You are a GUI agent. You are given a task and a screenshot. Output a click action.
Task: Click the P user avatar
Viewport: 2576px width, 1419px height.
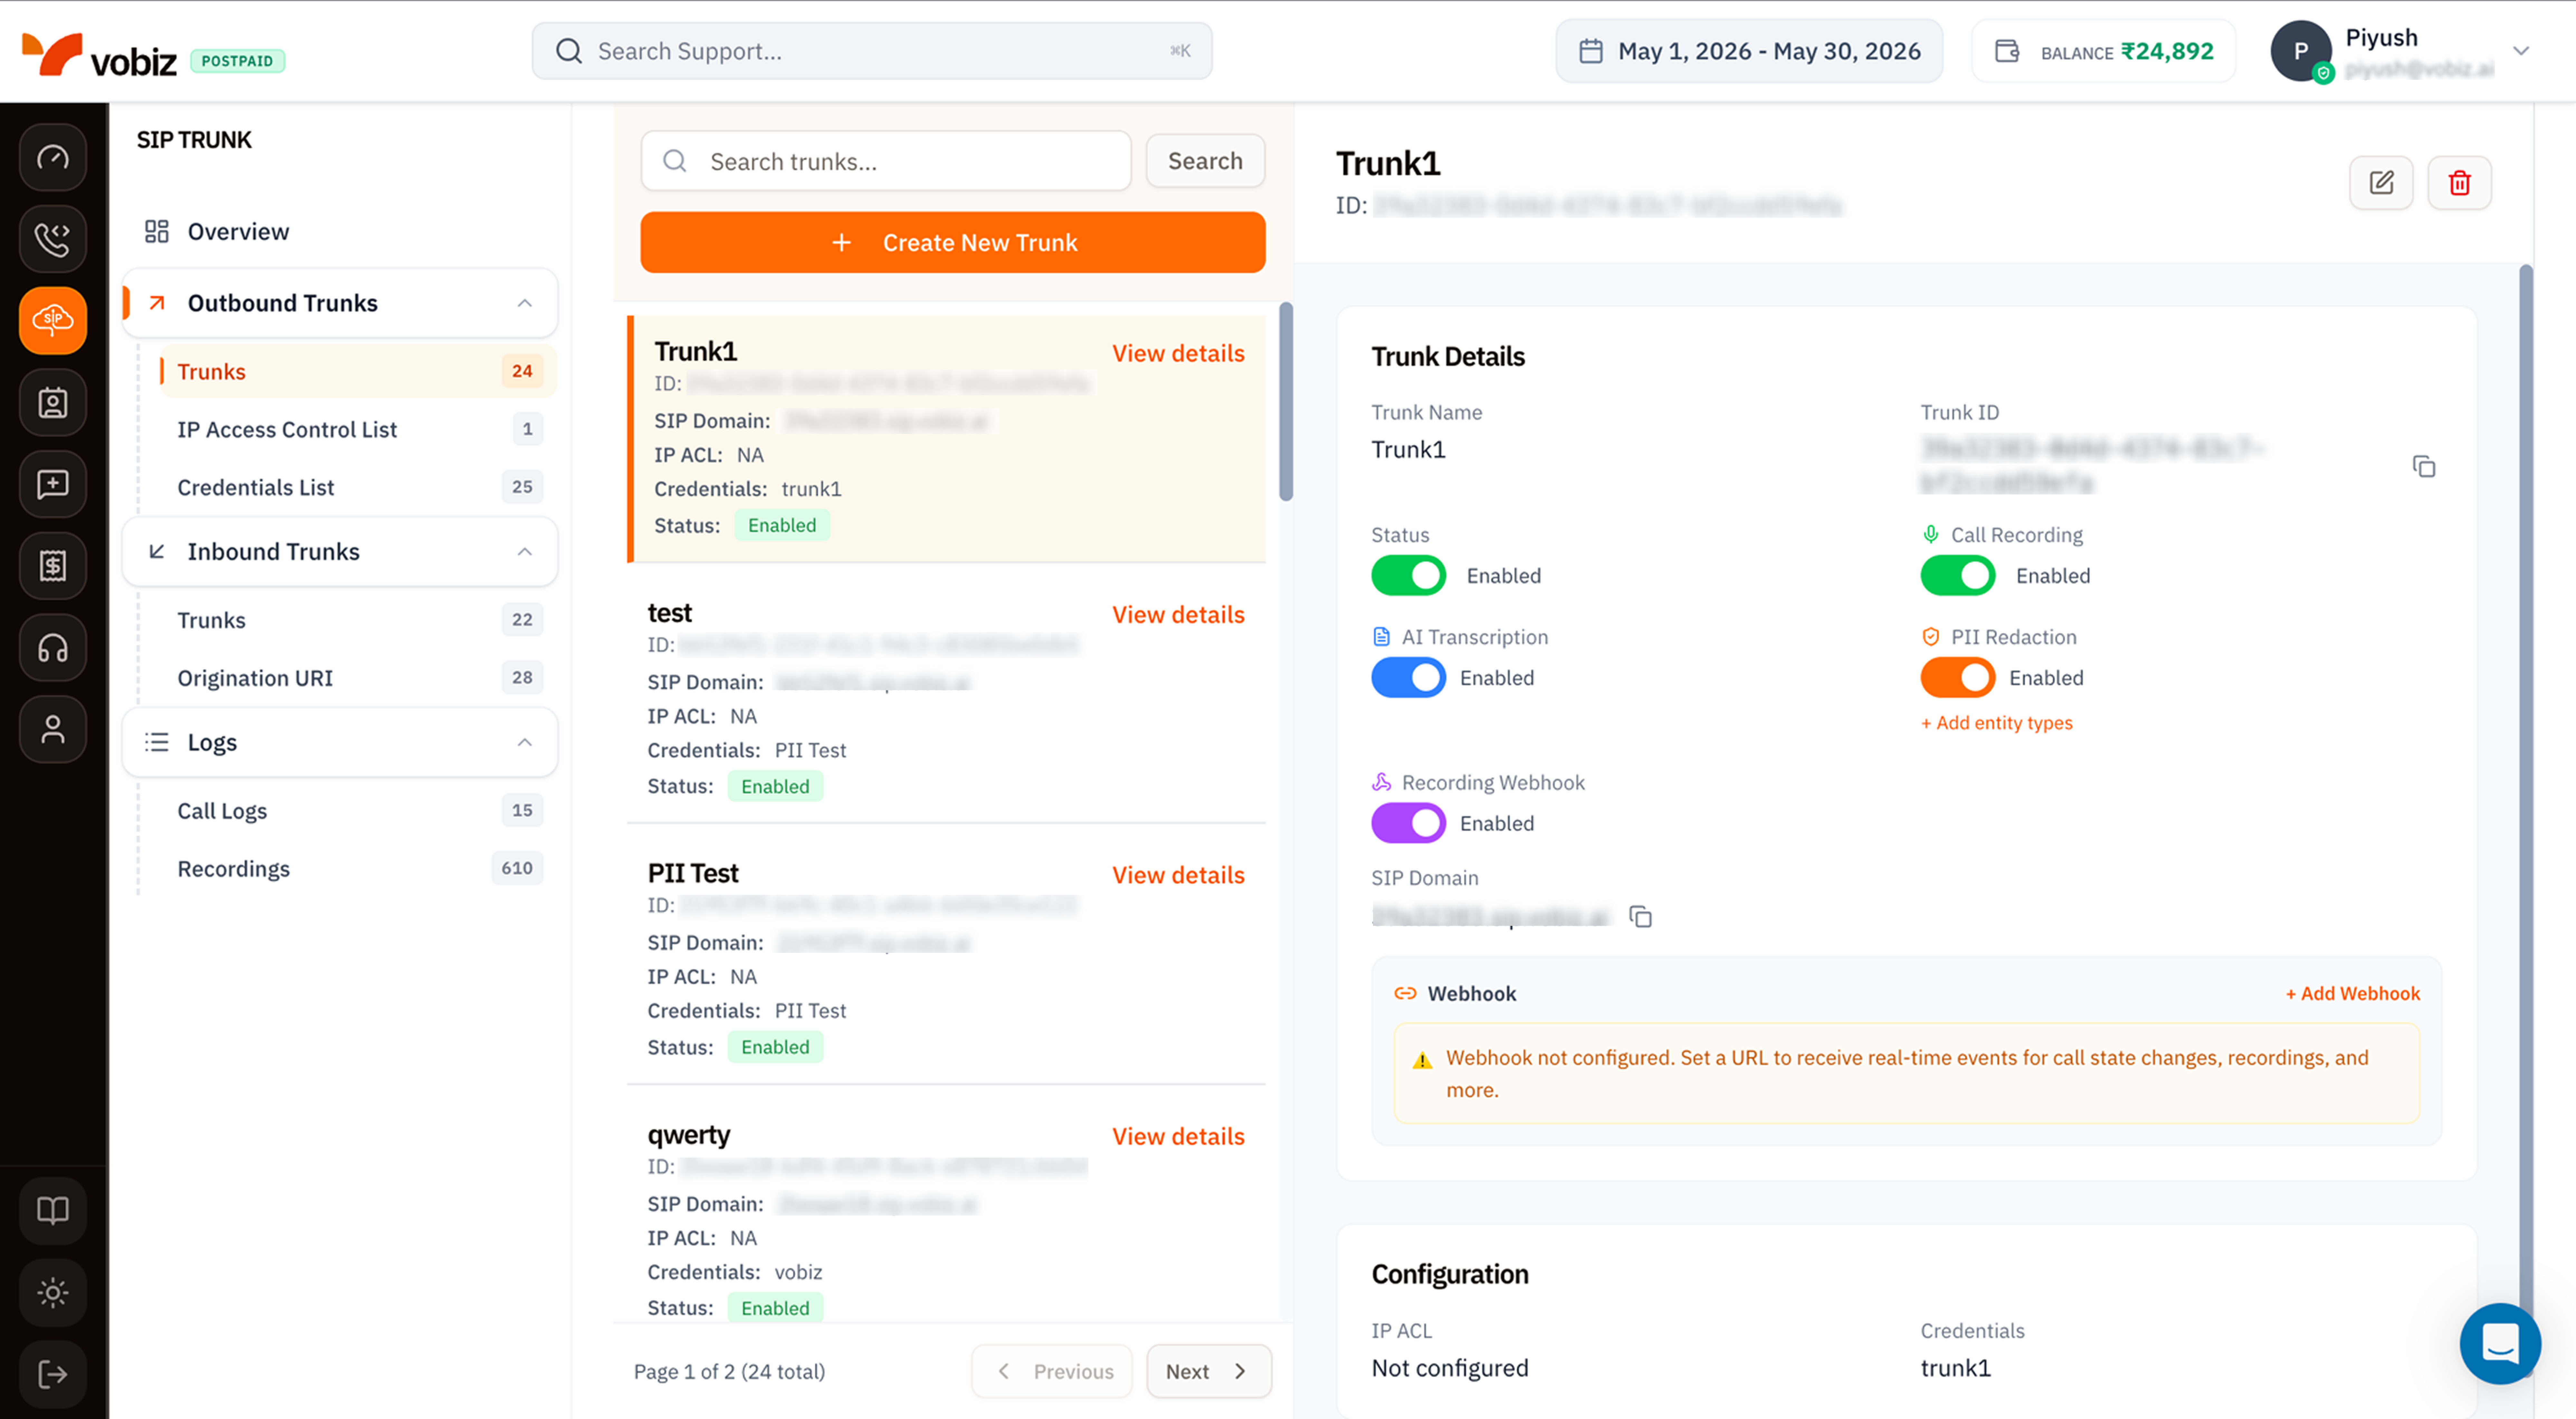(2301, 51)
